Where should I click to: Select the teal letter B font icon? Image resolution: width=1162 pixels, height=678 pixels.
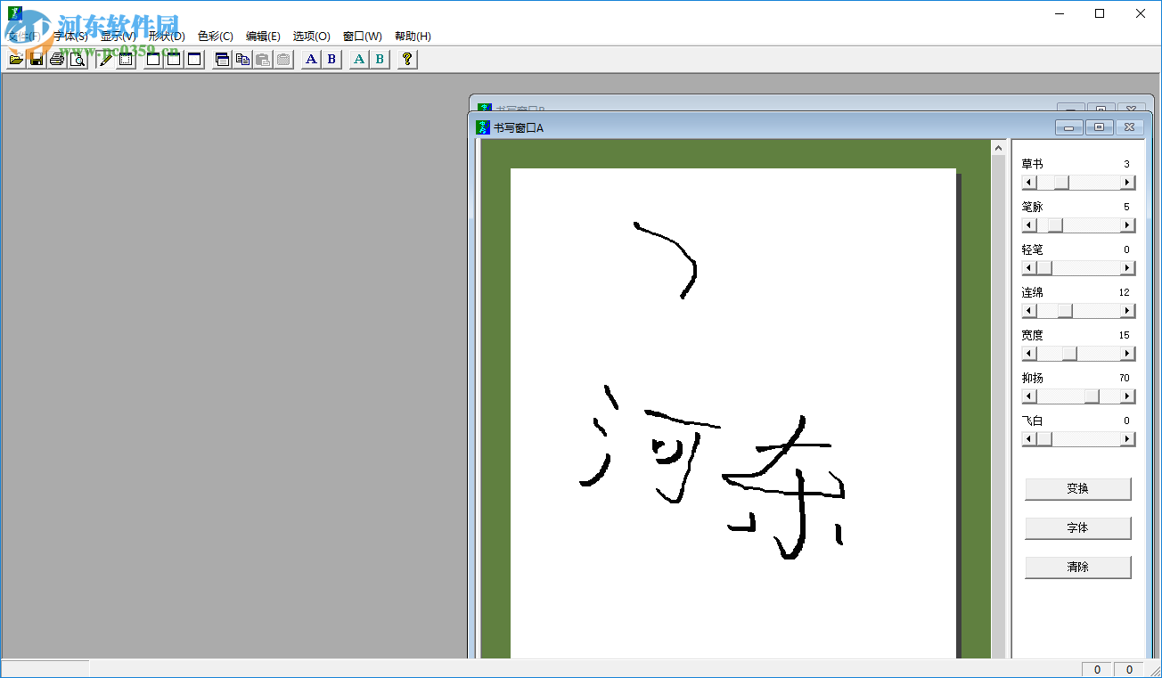pos(378,59)
